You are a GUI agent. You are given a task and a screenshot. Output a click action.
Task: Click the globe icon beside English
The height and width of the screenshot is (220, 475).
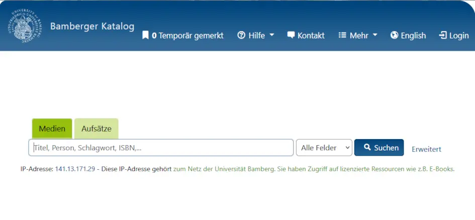[394, 35]
